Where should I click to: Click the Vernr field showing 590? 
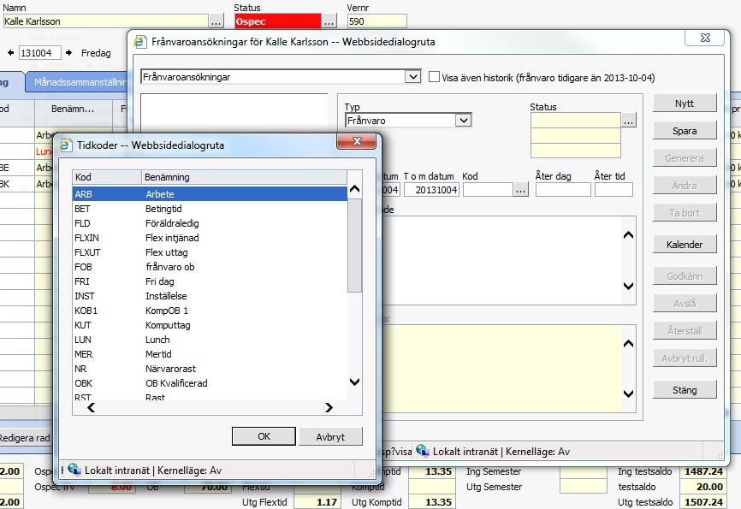click(376, 21)
